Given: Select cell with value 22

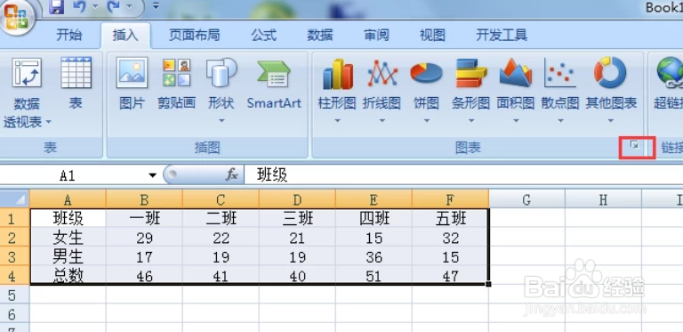Looking at the screenshot, I should (221, 237).
